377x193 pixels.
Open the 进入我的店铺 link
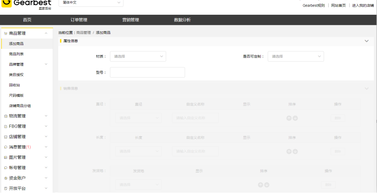(x=363, y=6)
